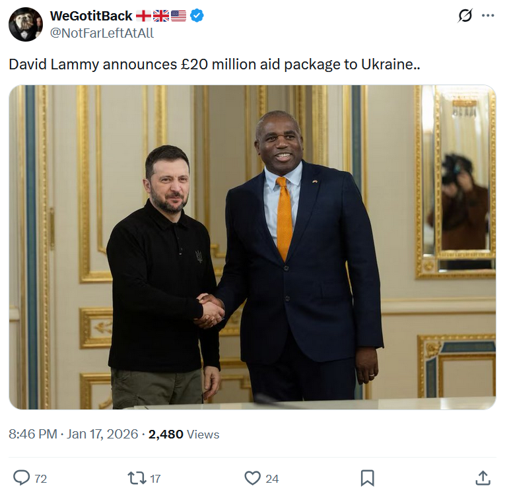Image resolution: width=505 pixels, height=490 pixels.
Task: Open the three-dot more options menu
Action: 488,15
